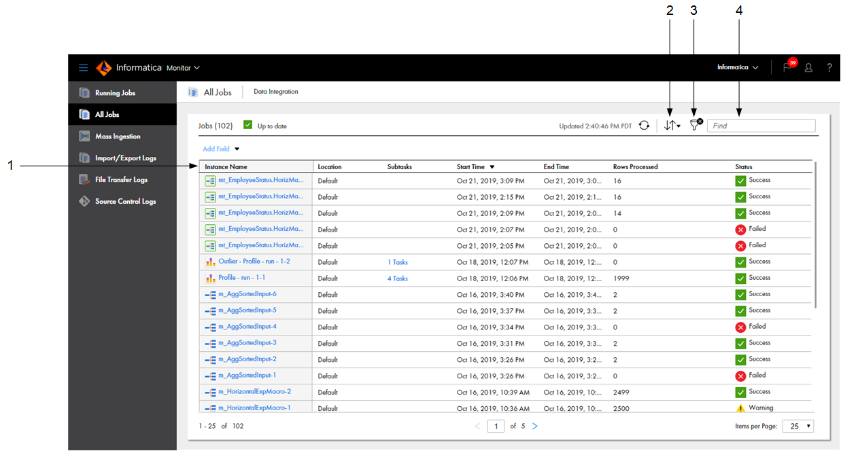
Task: Sort by the Location column header
Action: tap(330, 167)
